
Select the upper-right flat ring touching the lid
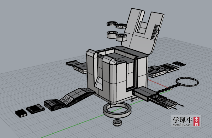[x=121, y=26]
